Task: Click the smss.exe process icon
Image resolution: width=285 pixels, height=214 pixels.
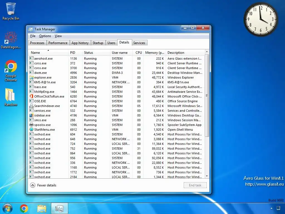Action: coord(31,120)
